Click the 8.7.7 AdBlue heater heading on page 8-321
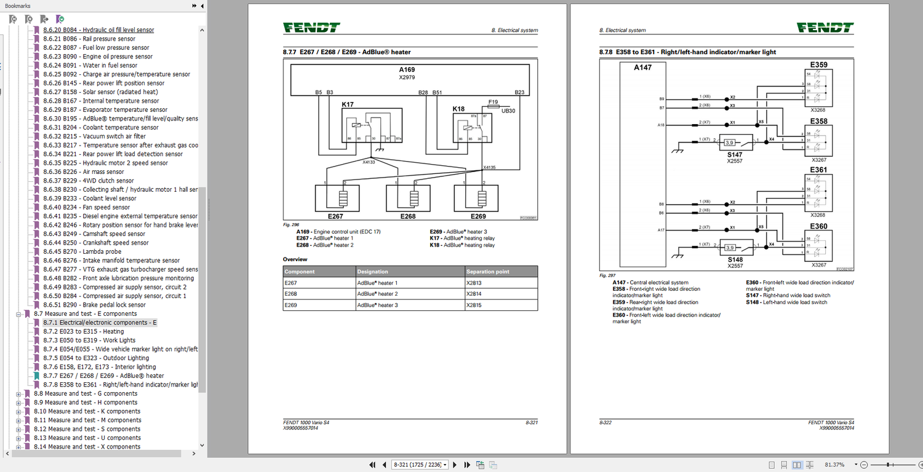 [x=347, y=52]
